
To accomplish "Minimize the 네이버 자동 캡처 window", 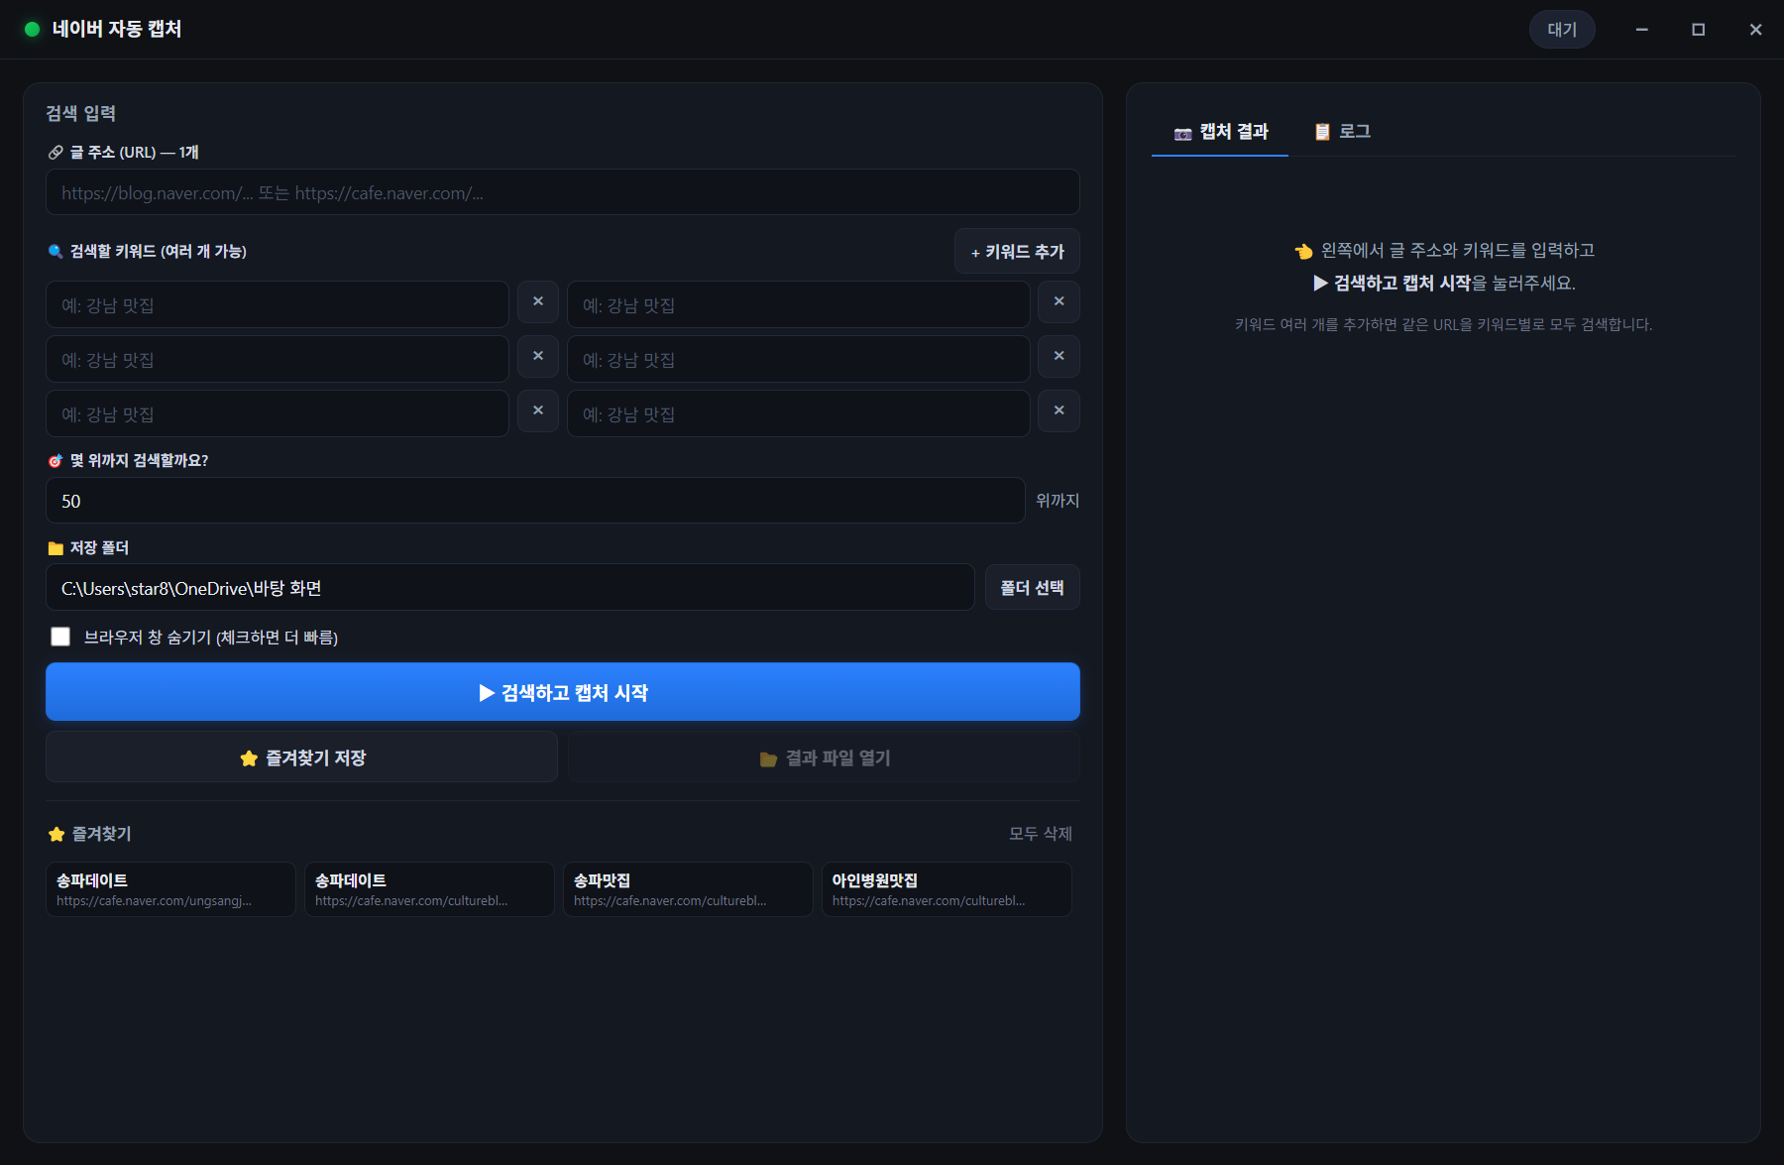I will [x=1641, y=30].
